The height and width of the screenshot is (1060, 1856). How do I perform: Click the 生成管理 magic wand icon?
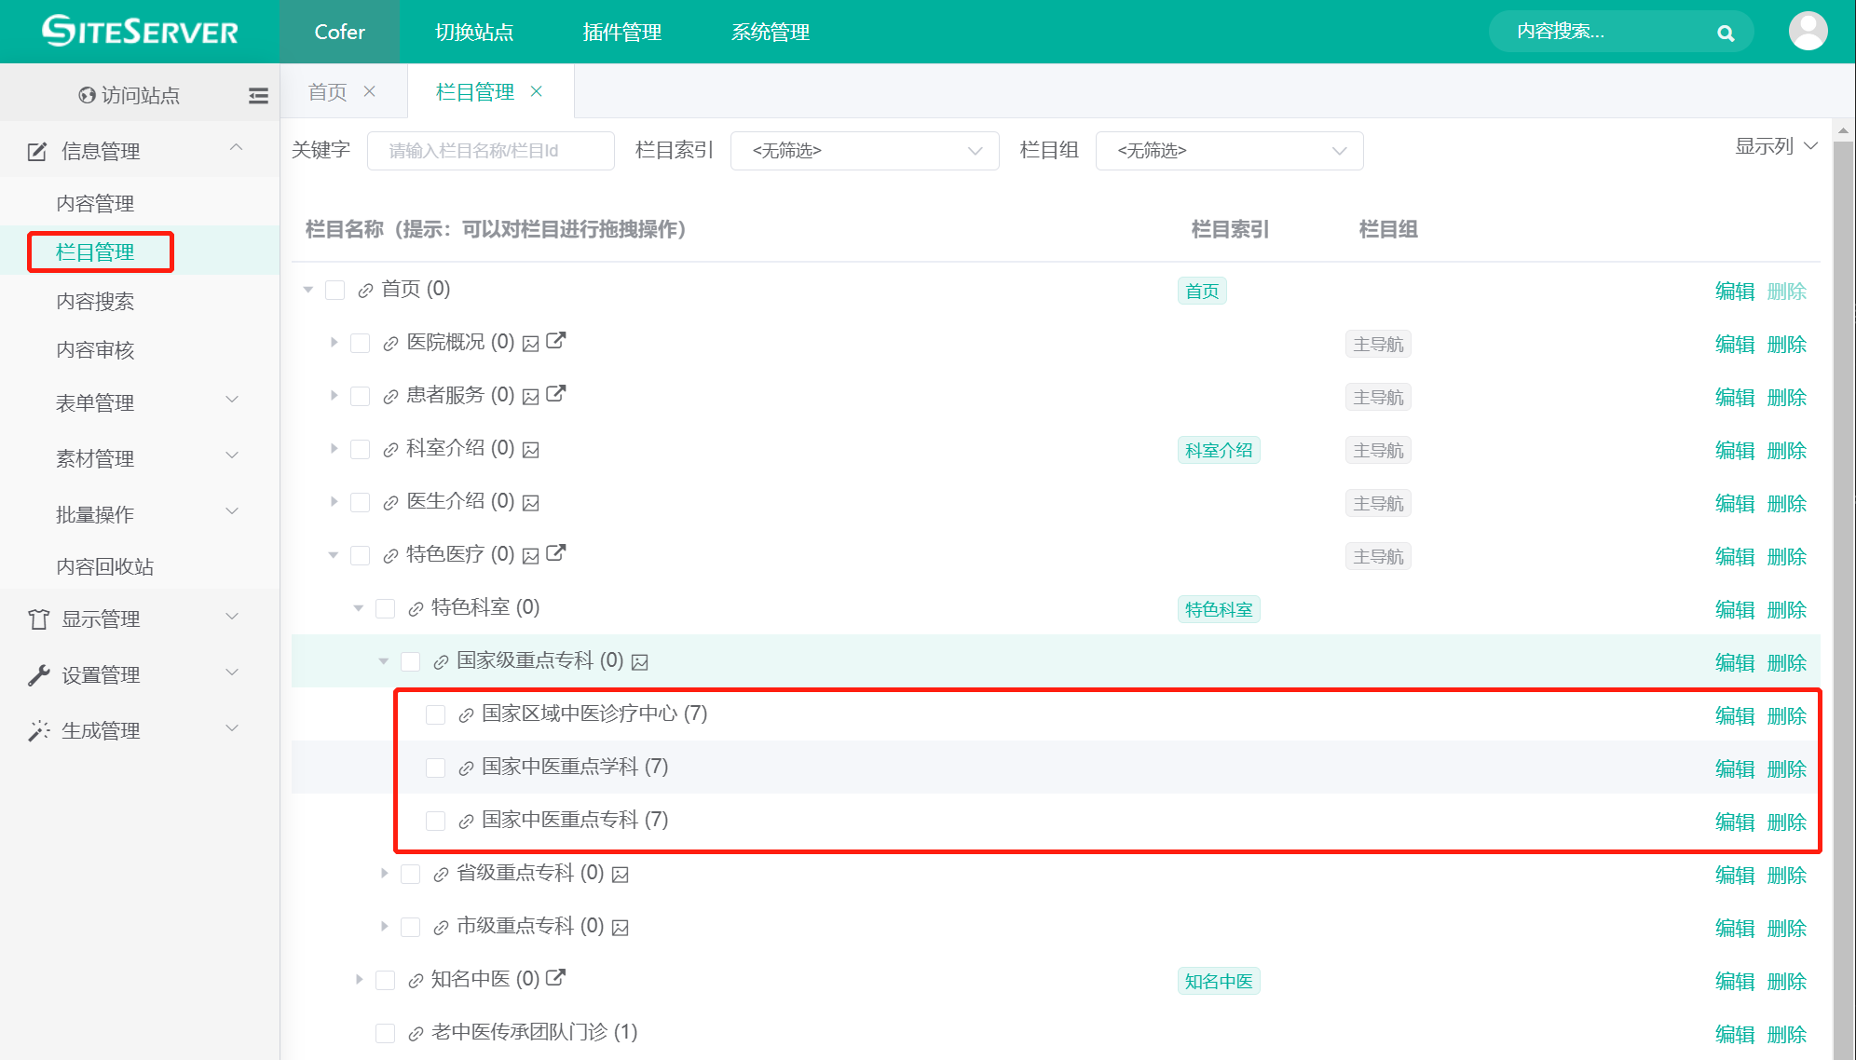38,731
